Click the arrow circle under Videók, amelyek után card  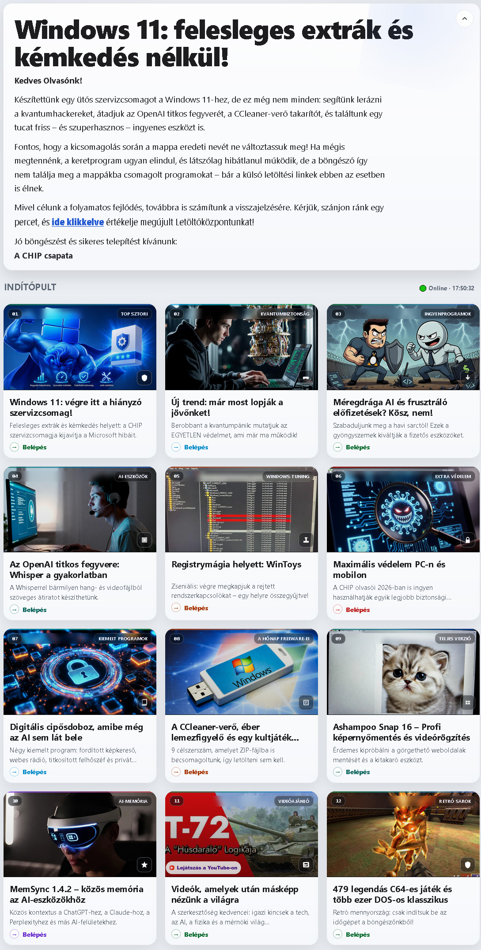point(176,934)
